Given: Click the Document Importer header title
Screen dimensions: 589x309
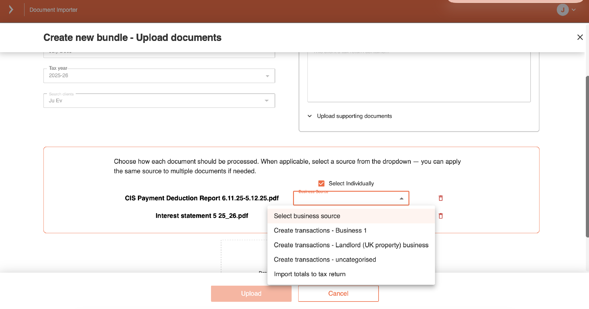Looking at the screenshot, I should coord(53,10).
